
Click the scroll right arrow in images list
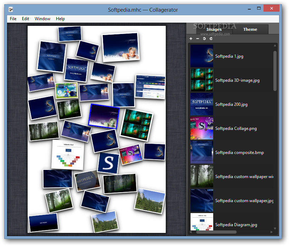coord(272,232)
